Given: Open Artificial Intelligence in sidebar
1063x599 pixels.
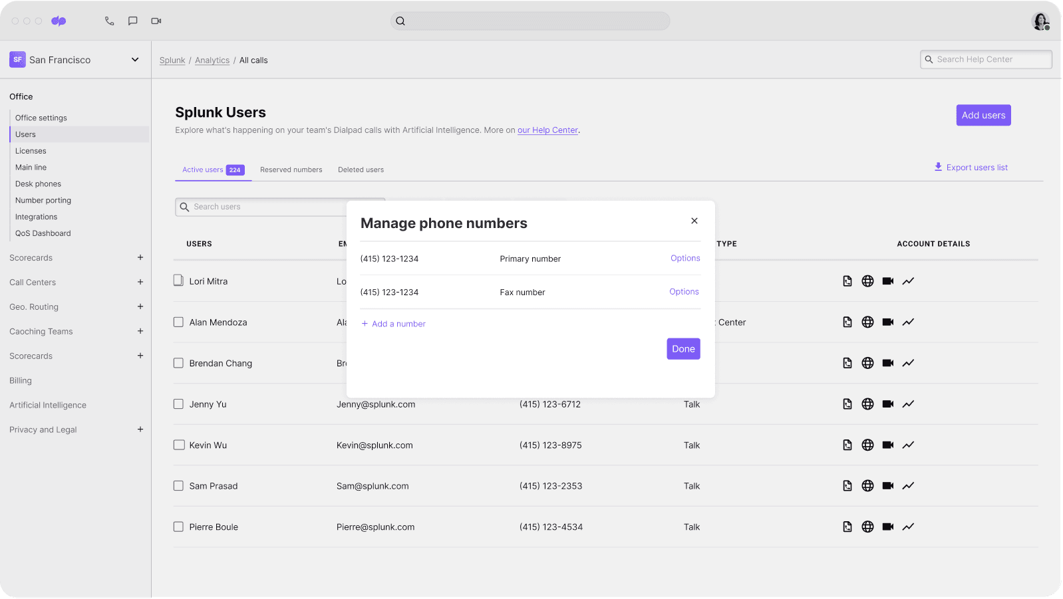Looking at the screenshot, I should coord(48,405).
